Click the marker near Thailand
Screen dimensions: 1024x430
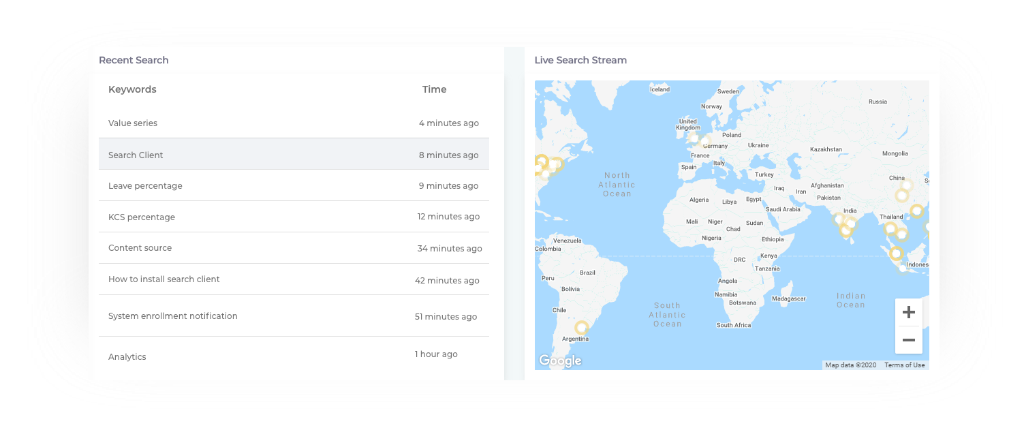[x=890, y=228]
